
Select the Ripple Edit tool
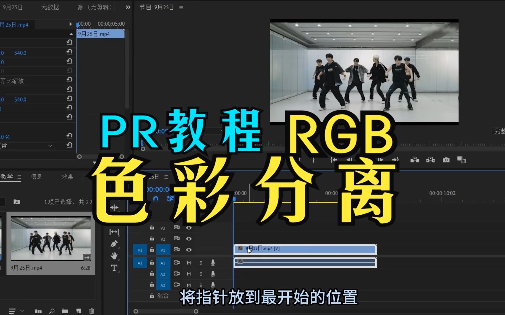(x=114, y=208)
